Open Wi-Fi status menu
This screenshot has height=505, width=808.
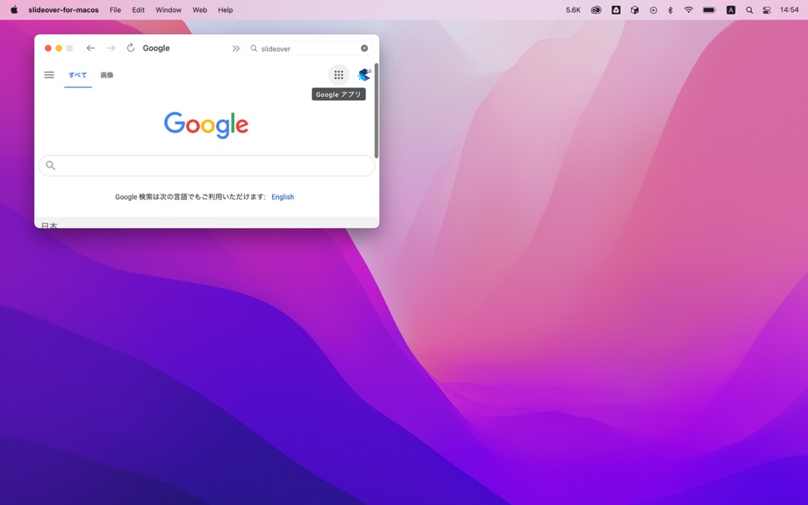[x=688, y=10]
